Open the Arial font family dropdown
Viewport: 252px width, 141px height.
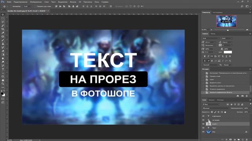point(211,38)
